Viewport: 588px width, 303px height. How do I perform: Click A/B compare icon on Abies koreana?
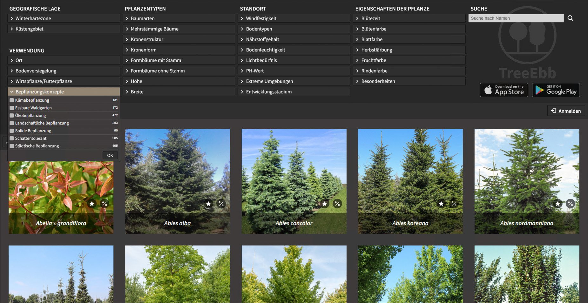coord(454,204)
